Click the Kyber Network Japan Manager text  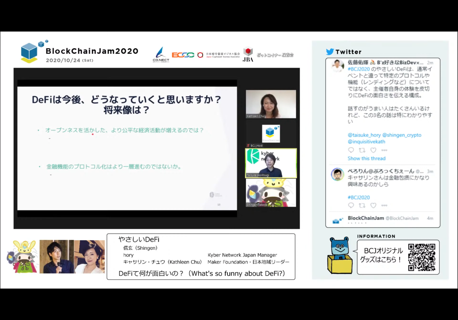(x=242, y=255)
